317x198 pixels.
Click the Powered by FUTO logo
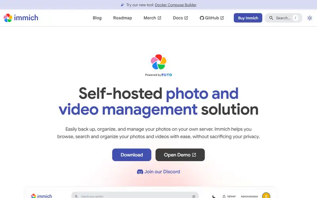(x=158, y=75)
